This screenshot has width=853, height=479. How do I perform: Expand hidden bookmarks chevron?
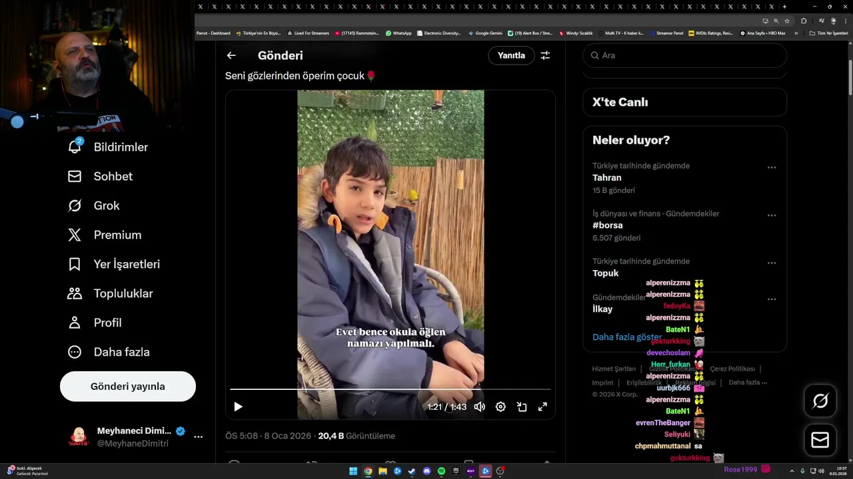(x=796, y=33)
